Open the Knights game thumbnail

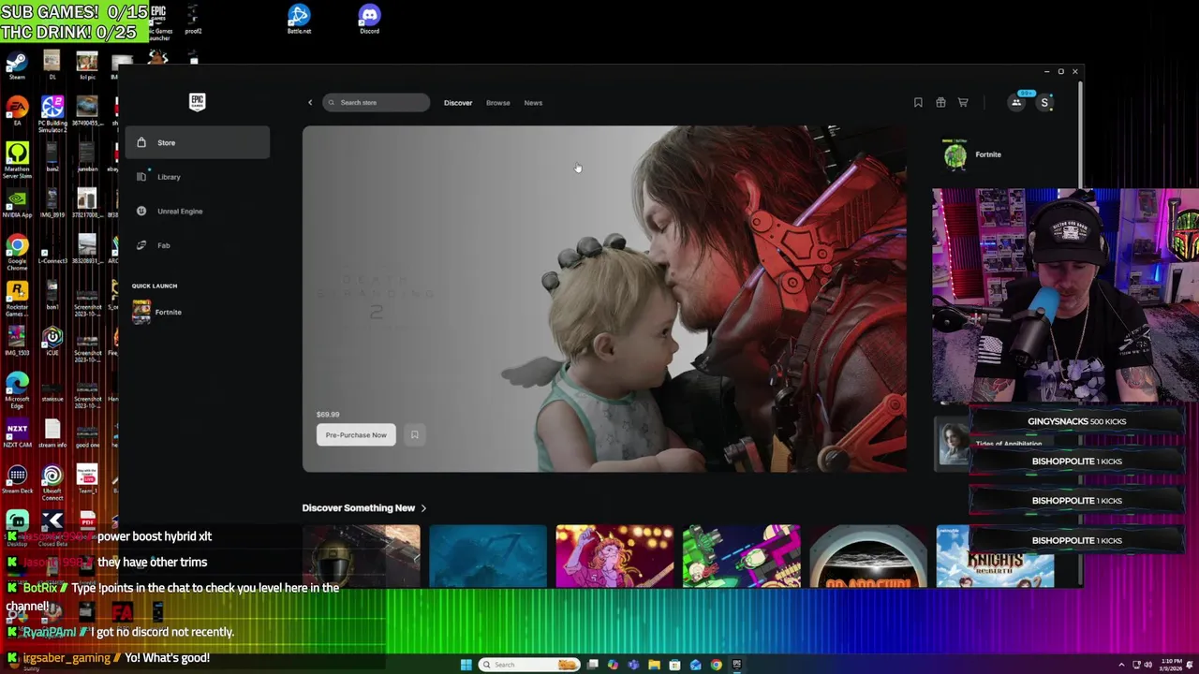(995, 556)
